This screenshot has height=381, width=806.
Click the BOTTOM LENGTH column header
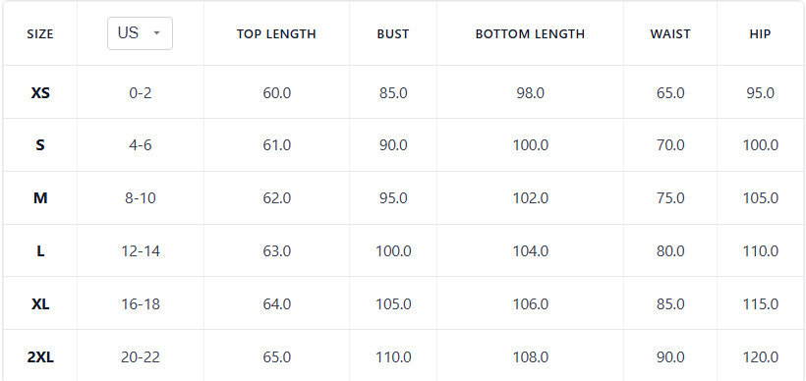point(530,34)
